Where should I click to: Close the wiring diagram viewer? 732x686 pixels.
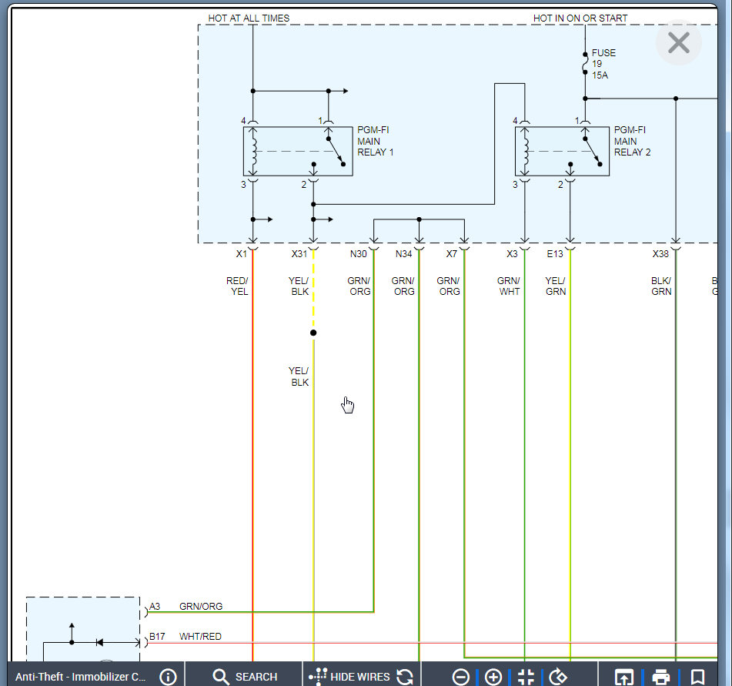pos(678,43)
